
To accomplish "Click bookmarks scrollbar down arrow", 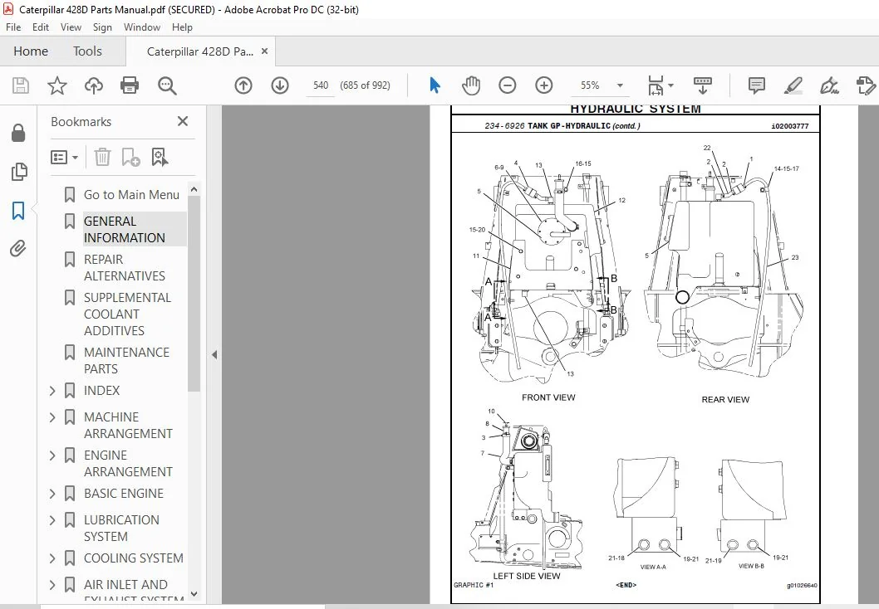I will click(x=194, y=594).
